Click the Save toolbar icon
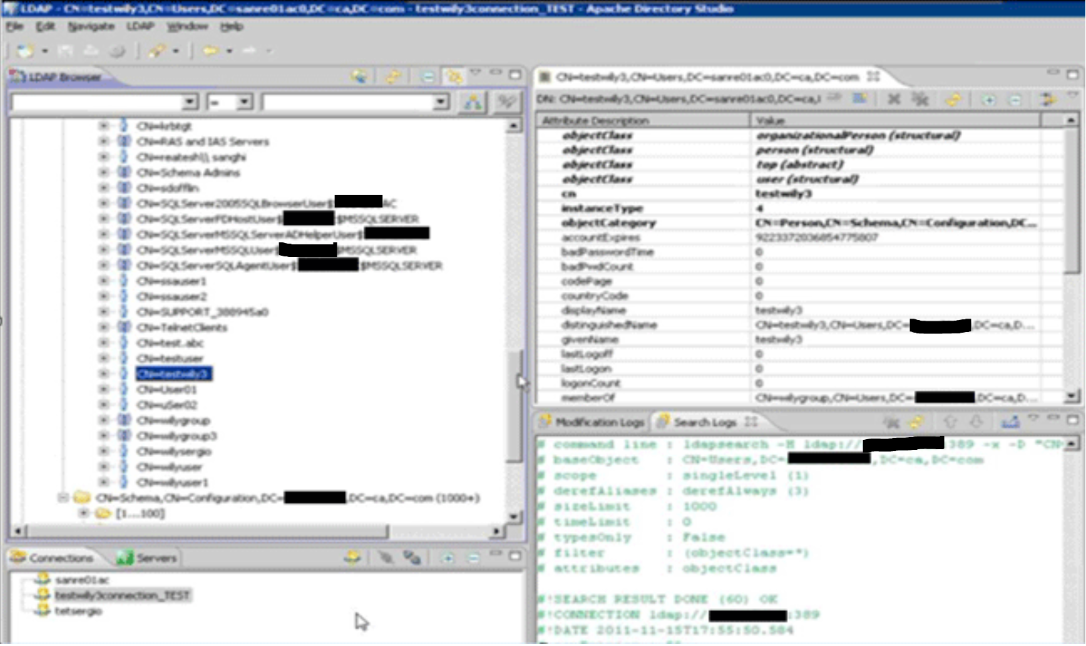Screen dimensions: 1086x646 pyautogui.click(x=66, y=51)
